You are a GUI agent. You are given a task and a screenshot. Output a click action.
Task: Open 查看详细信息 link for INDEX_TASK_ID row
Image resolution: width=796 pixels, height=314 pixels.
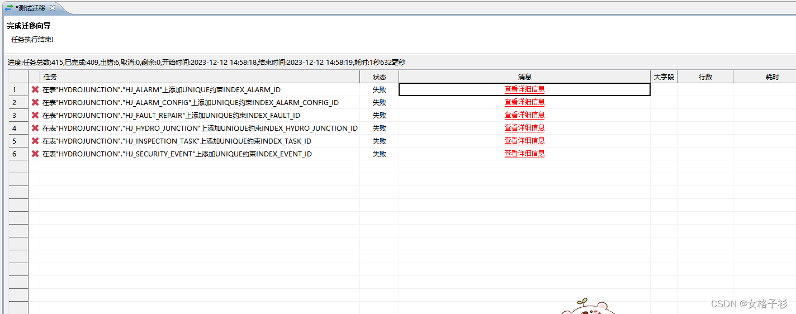[524, 141]
